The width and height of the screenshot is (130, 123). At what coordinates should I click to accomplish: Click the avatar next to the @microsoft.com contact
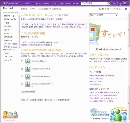point(28,76)
